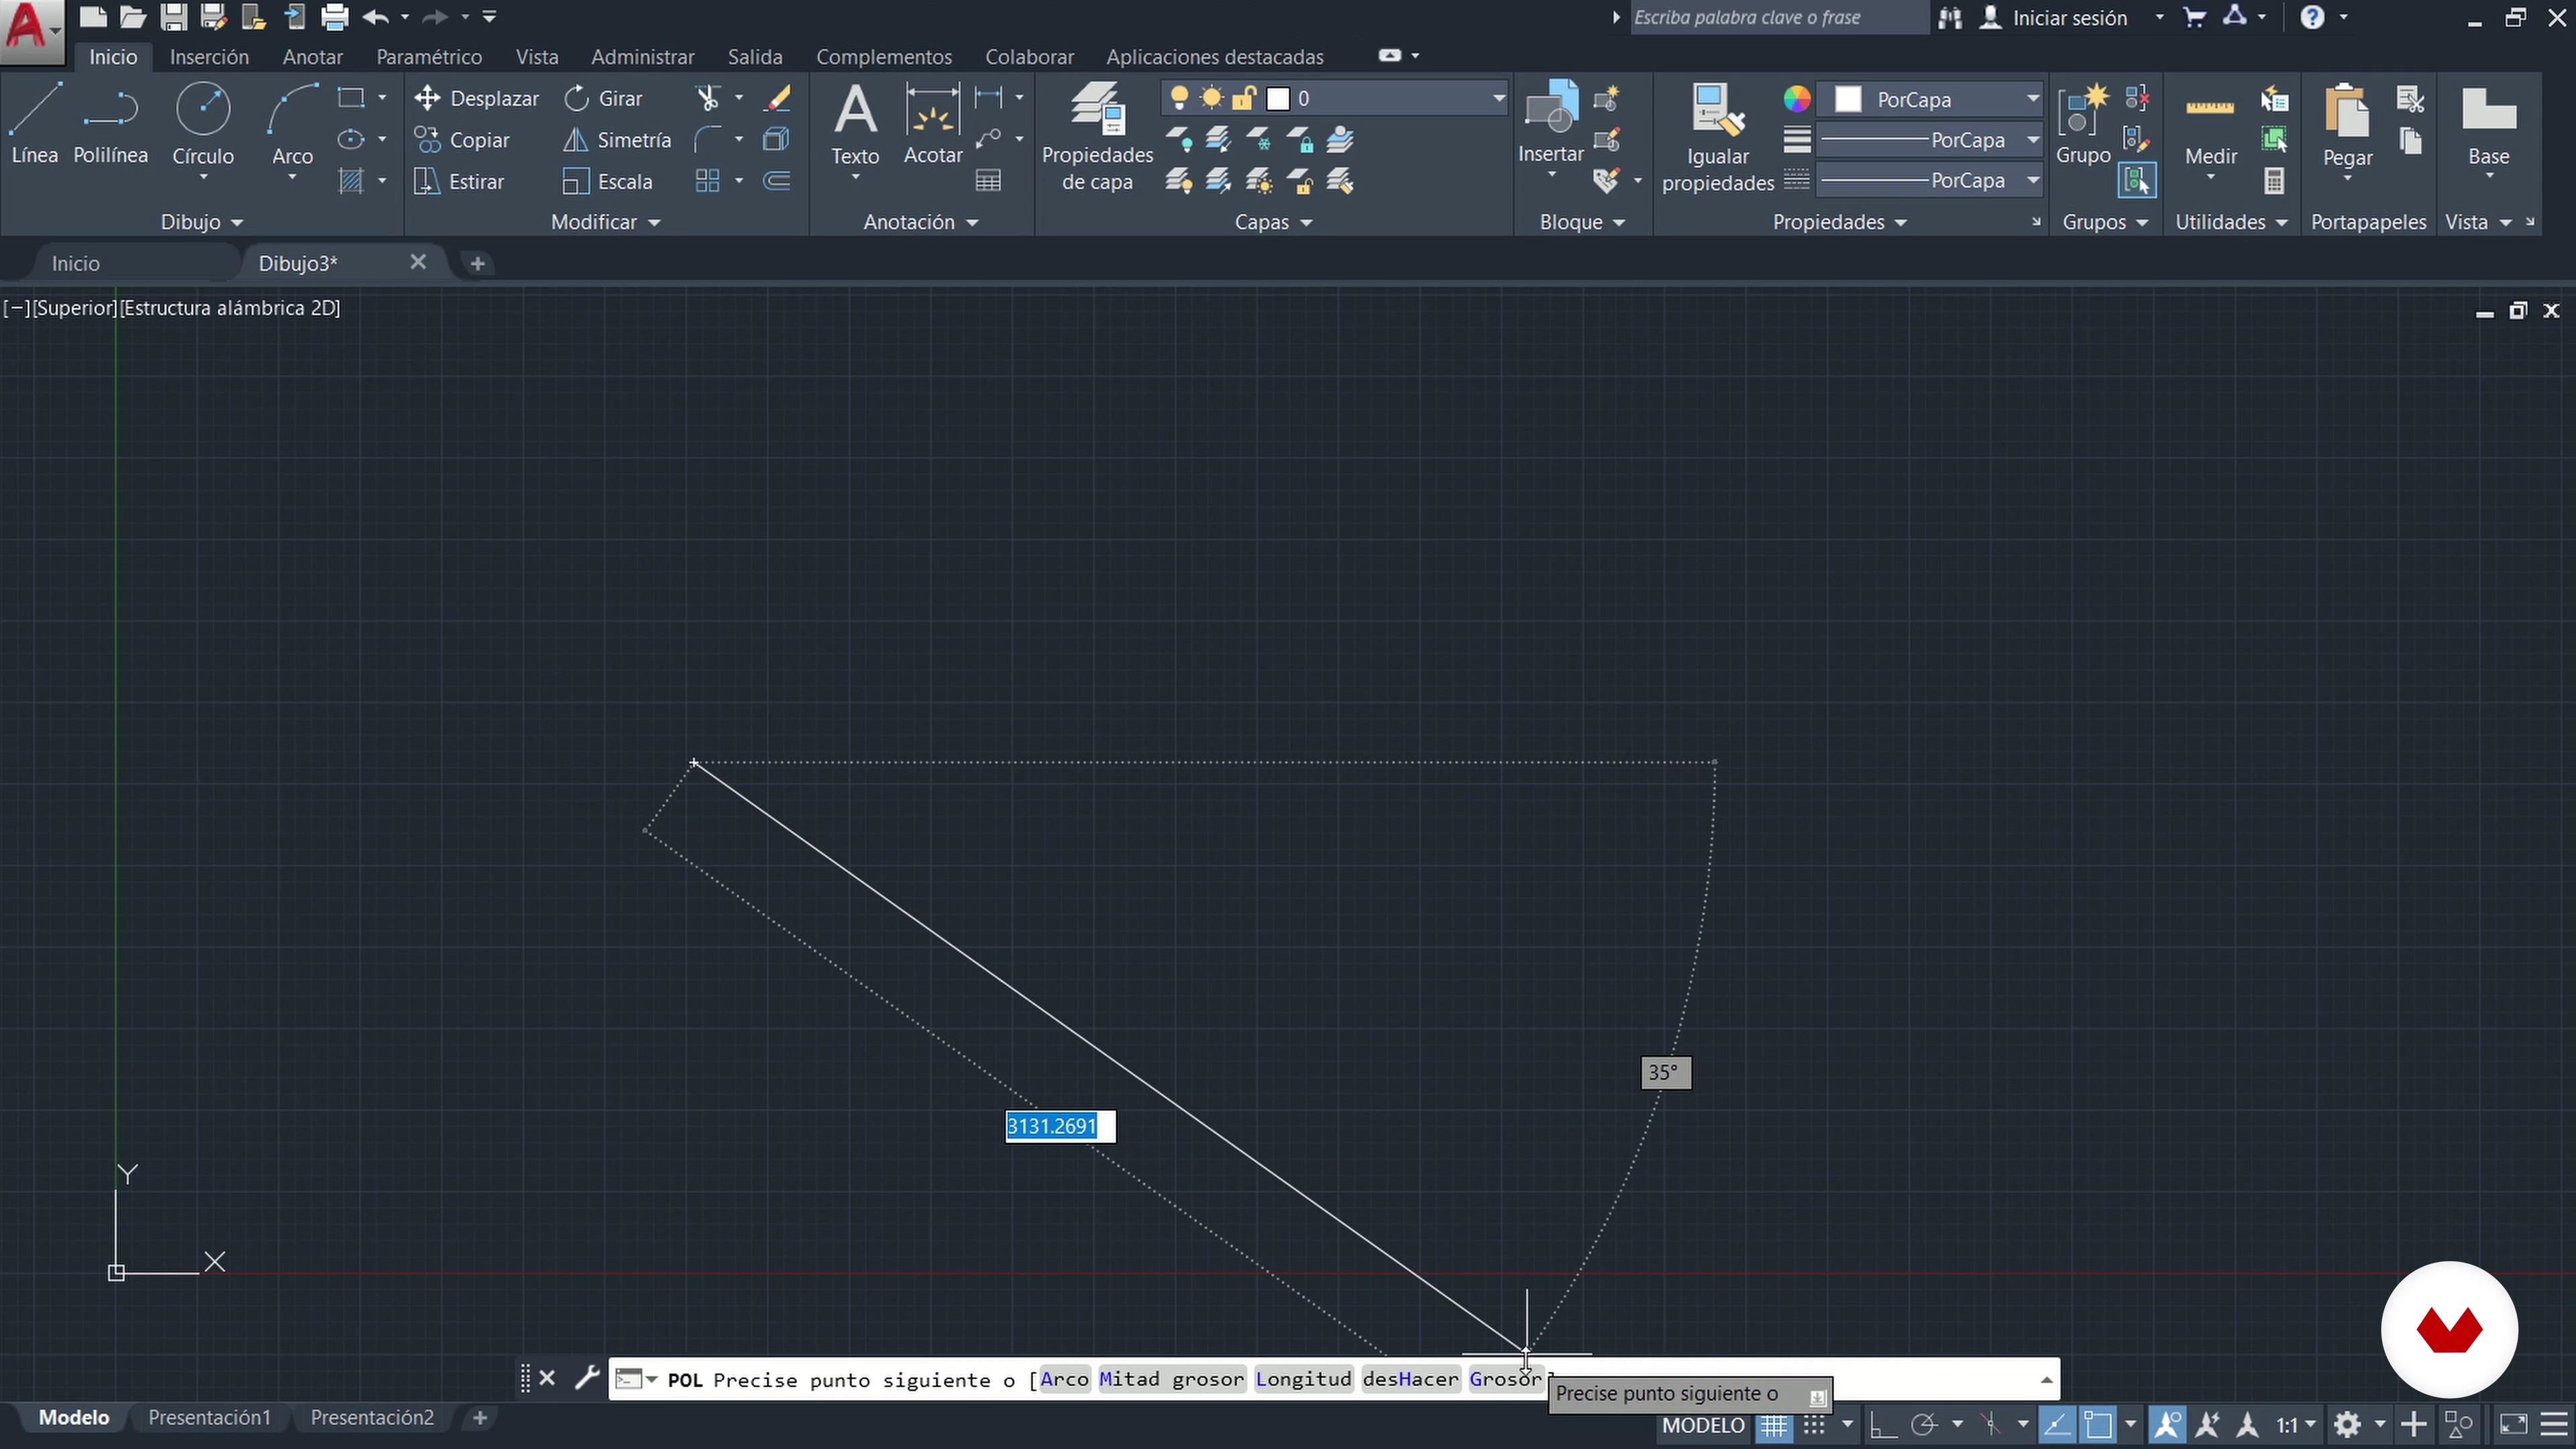
Task: Toggle polar tracking in status bar
Action: click(1924, 1424)
